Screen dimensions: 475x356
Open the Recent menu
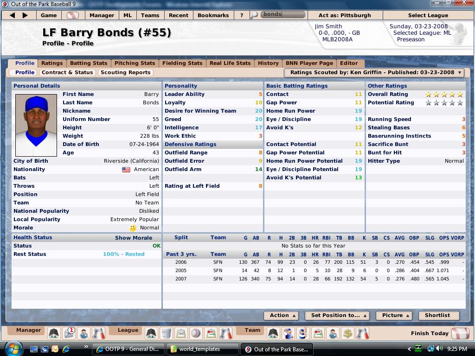pyautogui.click(x=179, y=15)
